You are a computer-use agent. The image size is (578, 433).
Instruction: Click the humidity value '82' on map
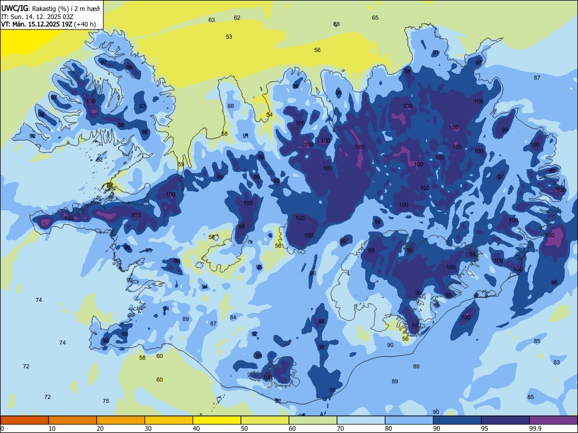(99, 160)
